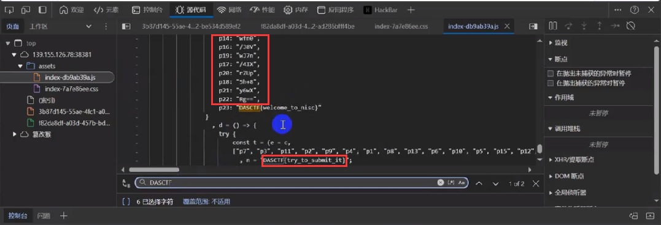This screenshot has height=225, width=661.
Task: Toggle the activity bar dock icon
Action: (42, 10)
